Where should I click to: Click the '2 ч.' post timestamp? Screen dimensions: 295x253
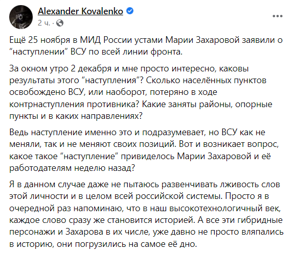click(44, 23)
